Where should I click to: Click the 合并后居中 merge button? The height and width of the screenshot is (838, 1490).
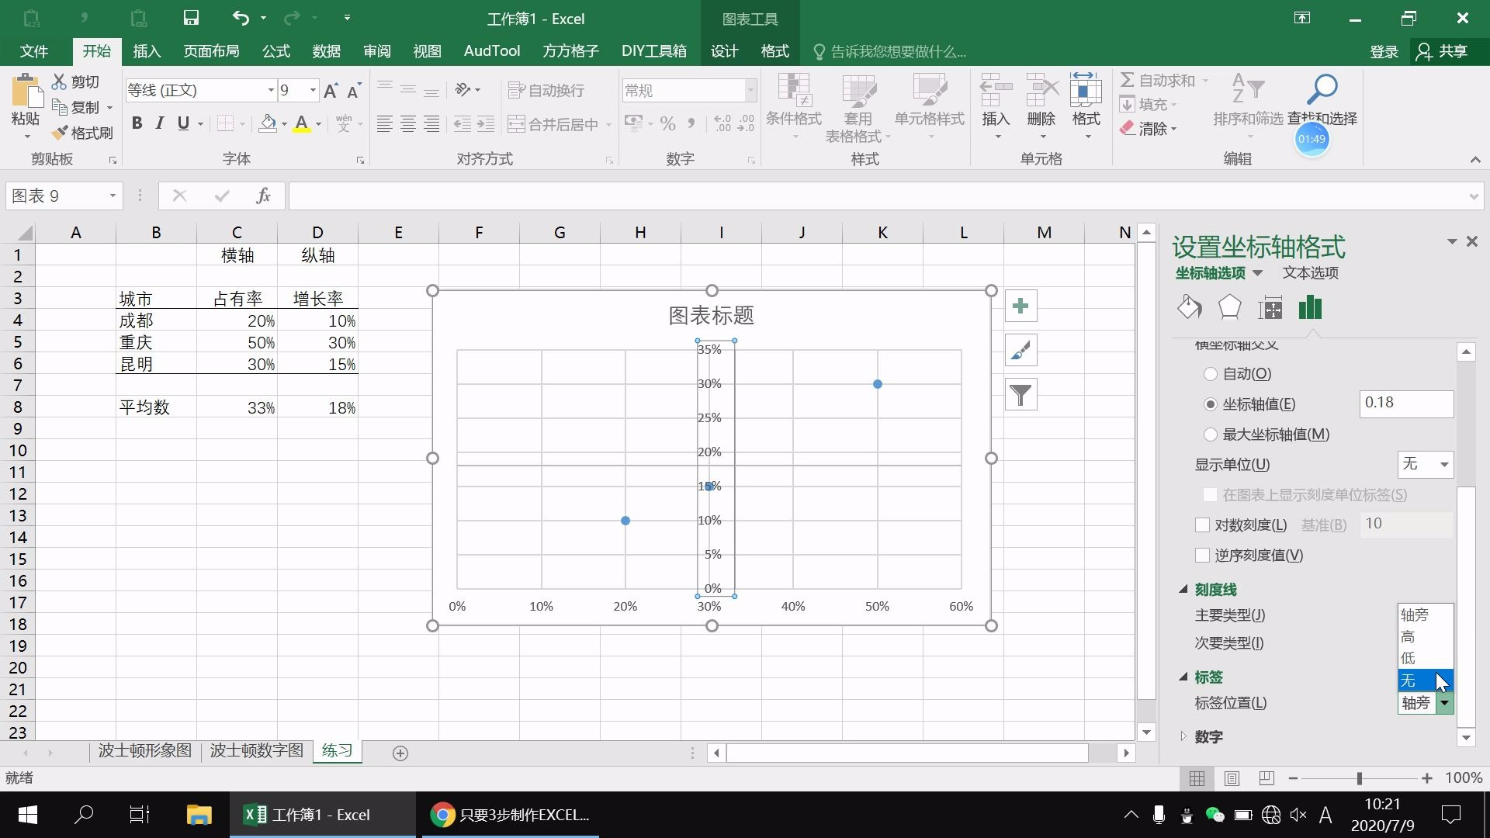pyautogui.click(x=553, y=124)
